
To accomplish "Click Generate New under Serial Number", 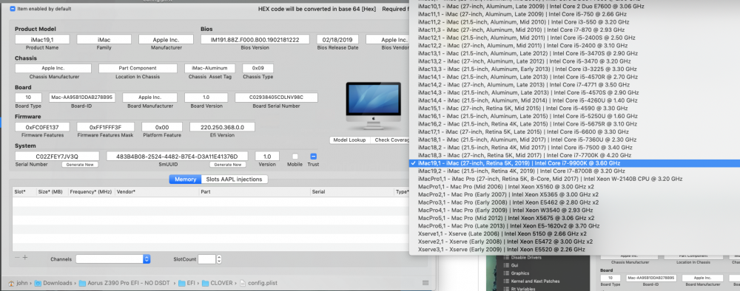I will click(80, 165).
